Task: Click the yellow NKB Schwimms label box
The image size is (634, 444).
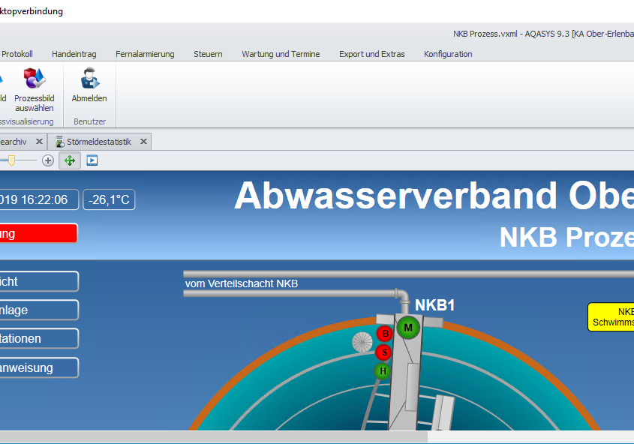Action: (611, 317)
